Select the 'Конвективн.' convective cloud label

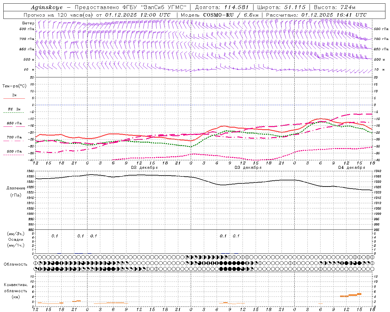point(16,285)
